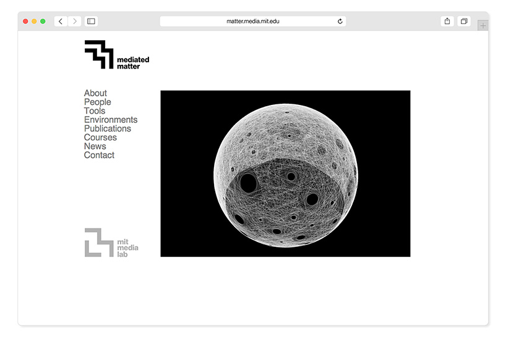Image resolution: width=506 pixels, height=337 pixels.
Task: Click the MIT Media Lab logo
Action: [111, 243]
